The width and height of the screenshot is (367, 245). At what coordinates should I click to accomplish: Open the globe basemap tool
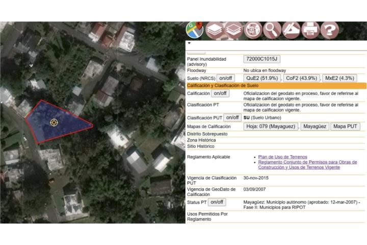[x=253, y=30]
